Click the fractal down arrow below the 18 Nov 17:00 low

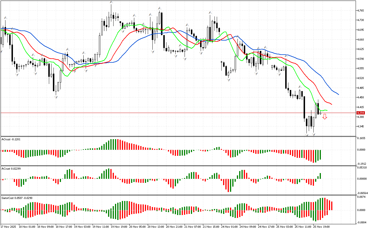click(x=56, y=97)
